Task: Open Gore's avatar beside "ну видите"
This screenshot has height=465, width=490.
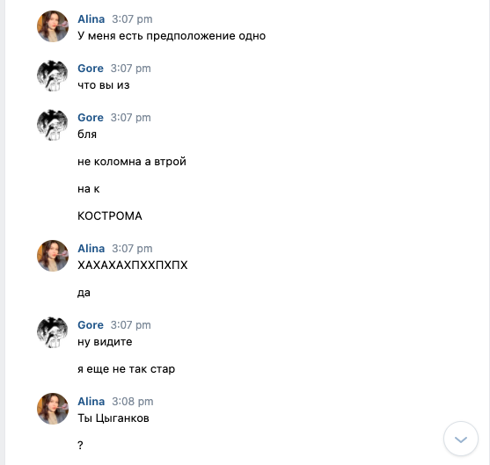Action: click(53, 332)
